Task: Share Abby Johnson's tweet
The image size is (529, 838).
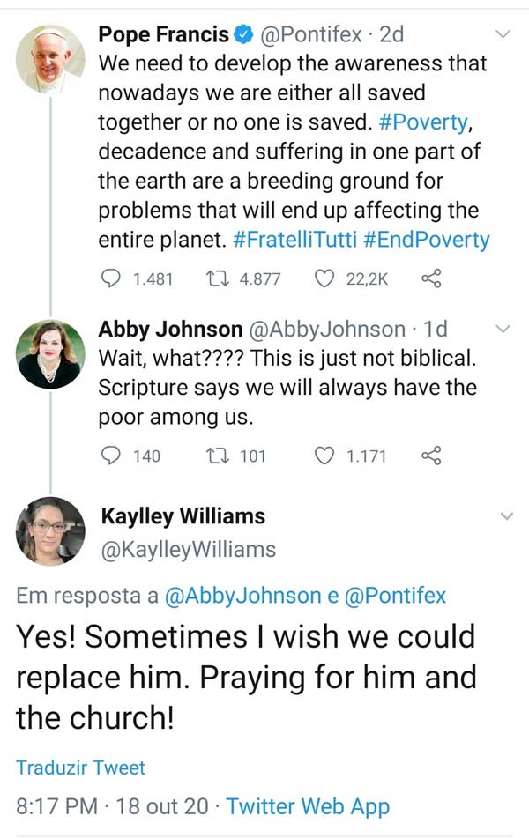Action: pos(431,456)
